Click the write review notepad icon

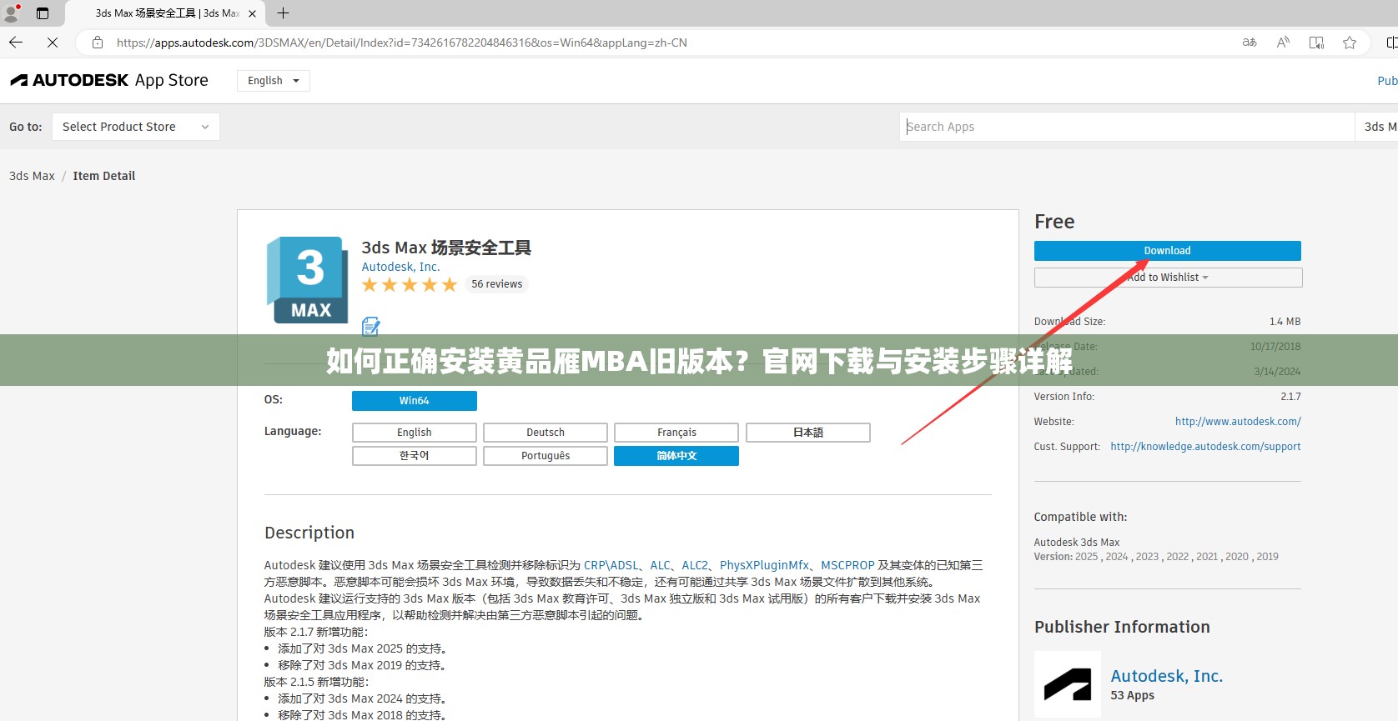pyautogui.click(x=370, y=326)
